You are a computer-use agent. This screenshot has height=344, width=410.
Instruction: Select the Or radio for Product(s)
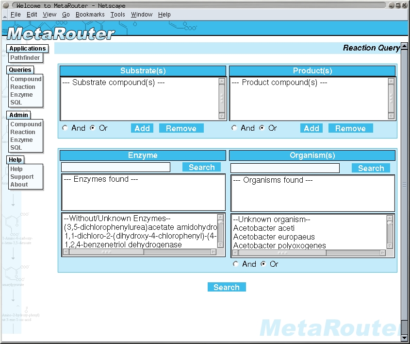pos(262,128)
